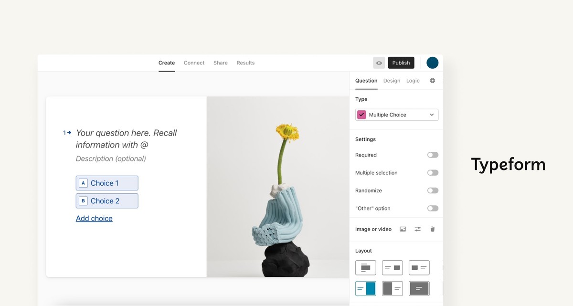573x306 pixels.
Task: Delete image with the trash icon
Action: coord(433,229)
